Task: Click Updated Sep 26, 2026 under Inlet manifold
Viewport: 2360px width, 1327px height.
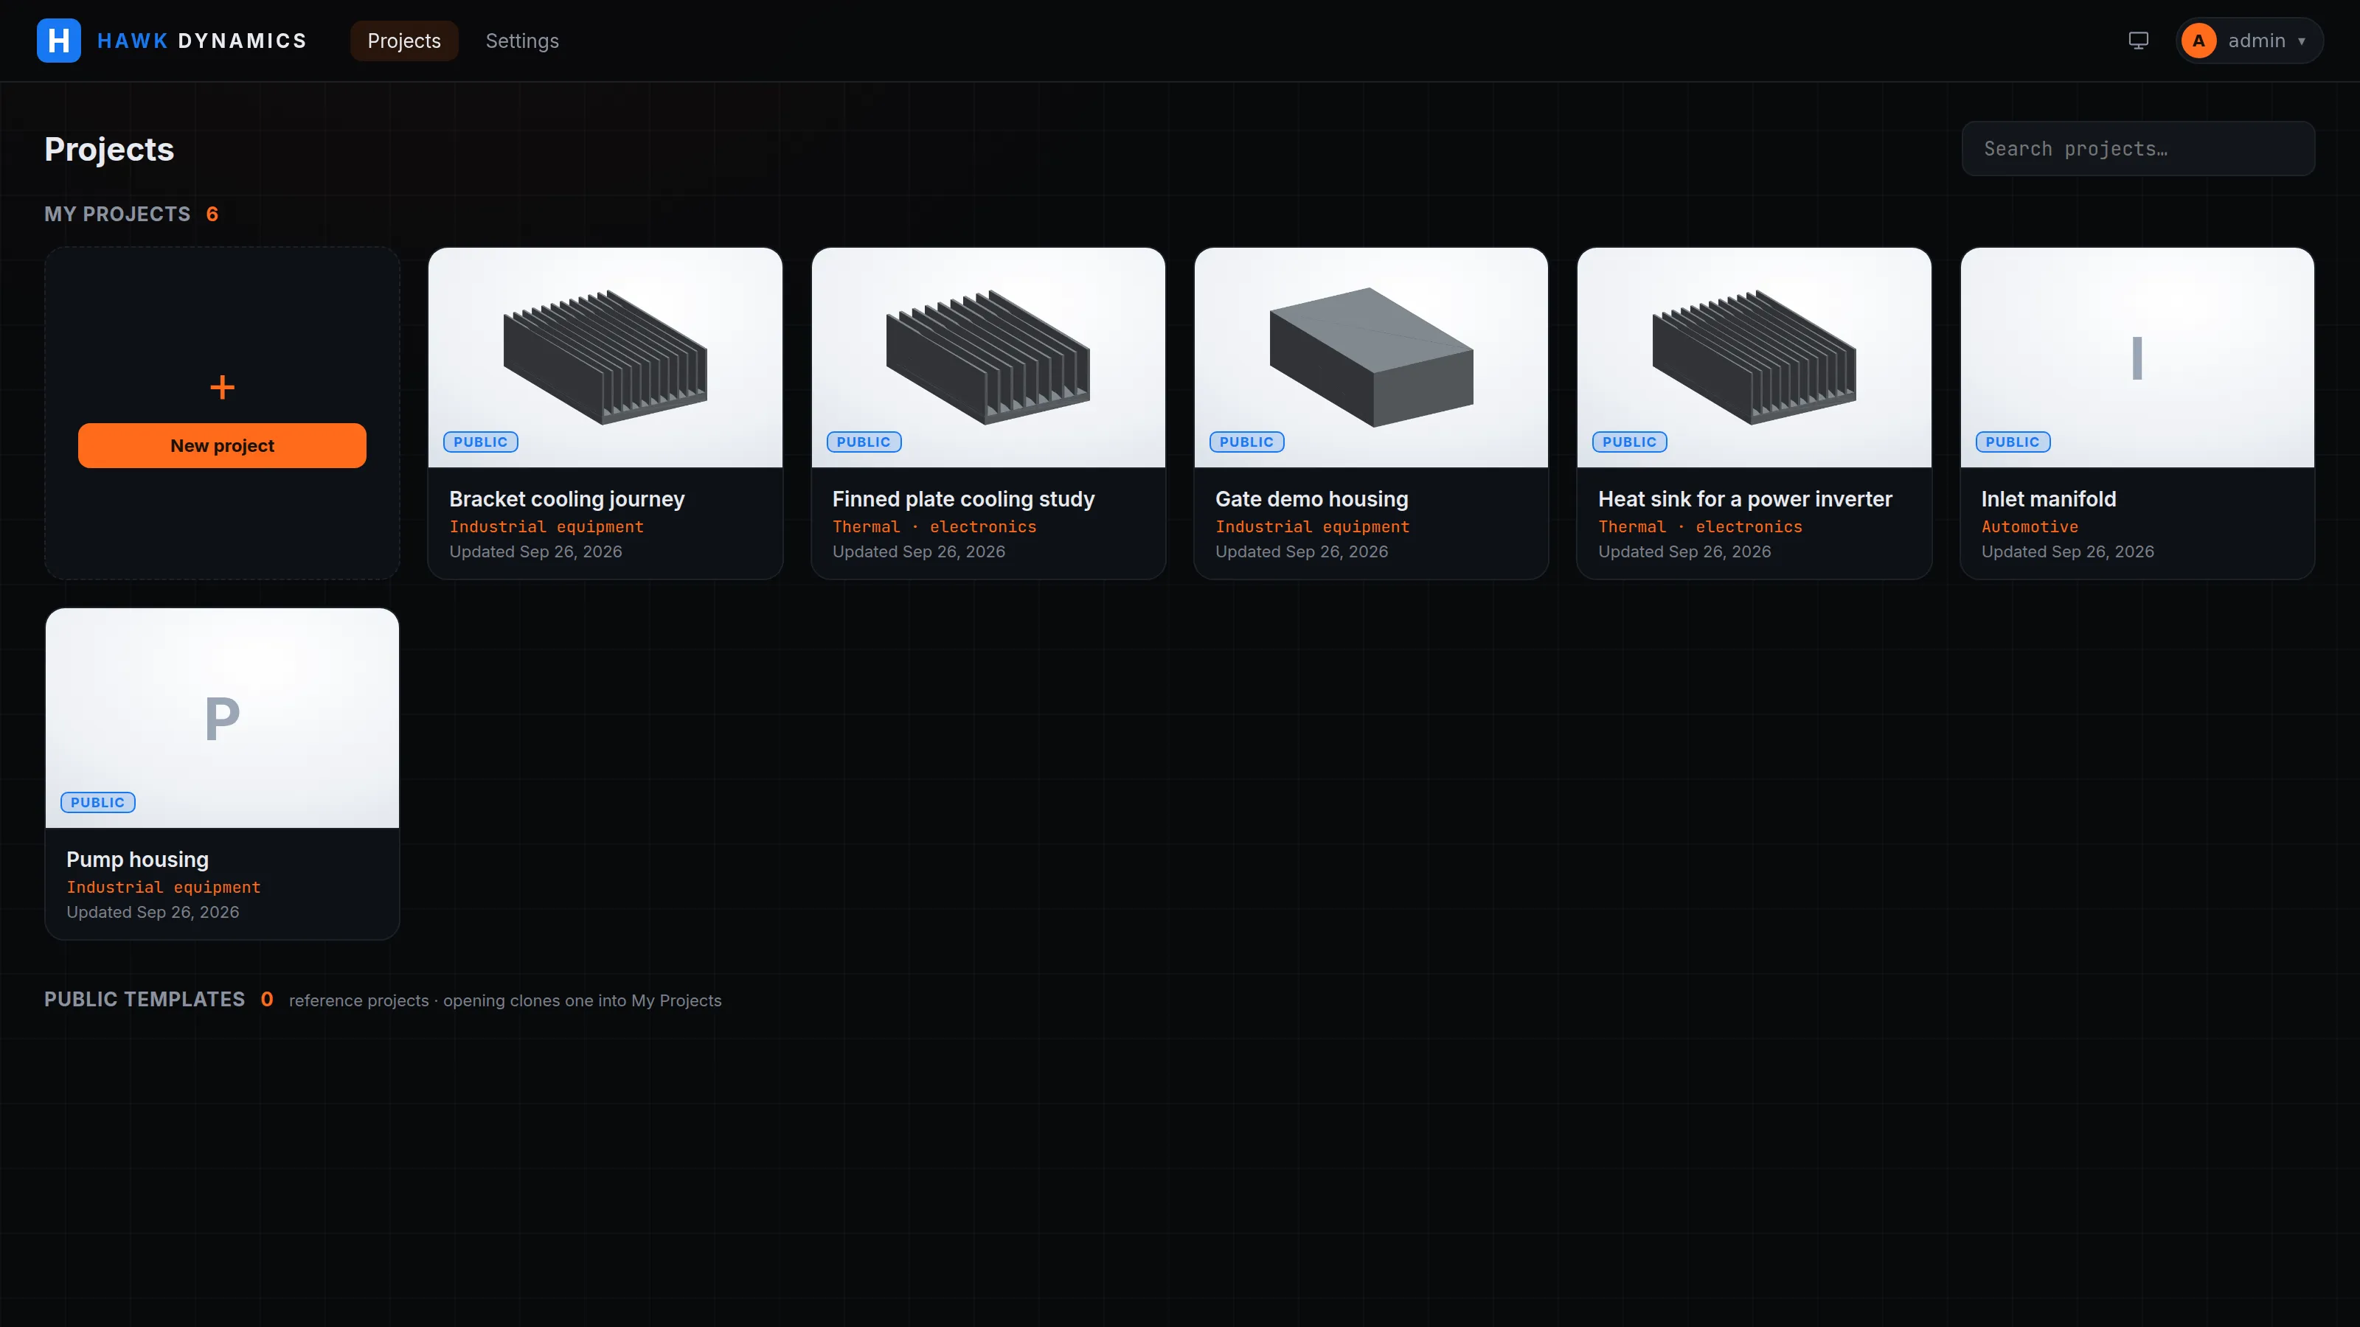Action: [2068, 551]
